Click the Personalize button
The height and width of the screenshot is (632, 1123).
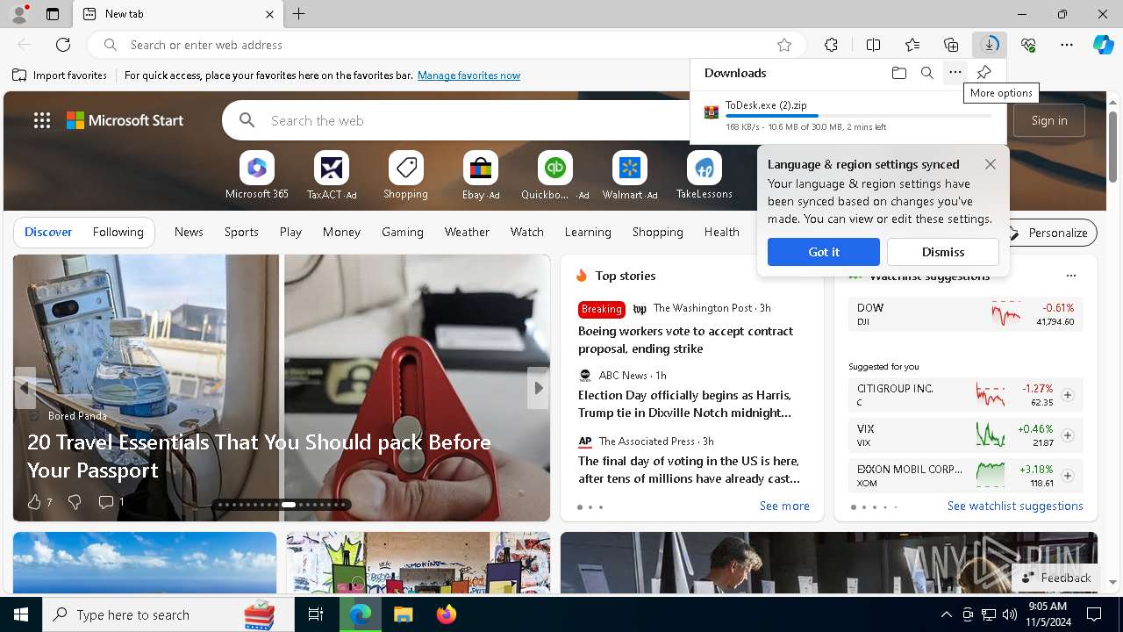1048,233
